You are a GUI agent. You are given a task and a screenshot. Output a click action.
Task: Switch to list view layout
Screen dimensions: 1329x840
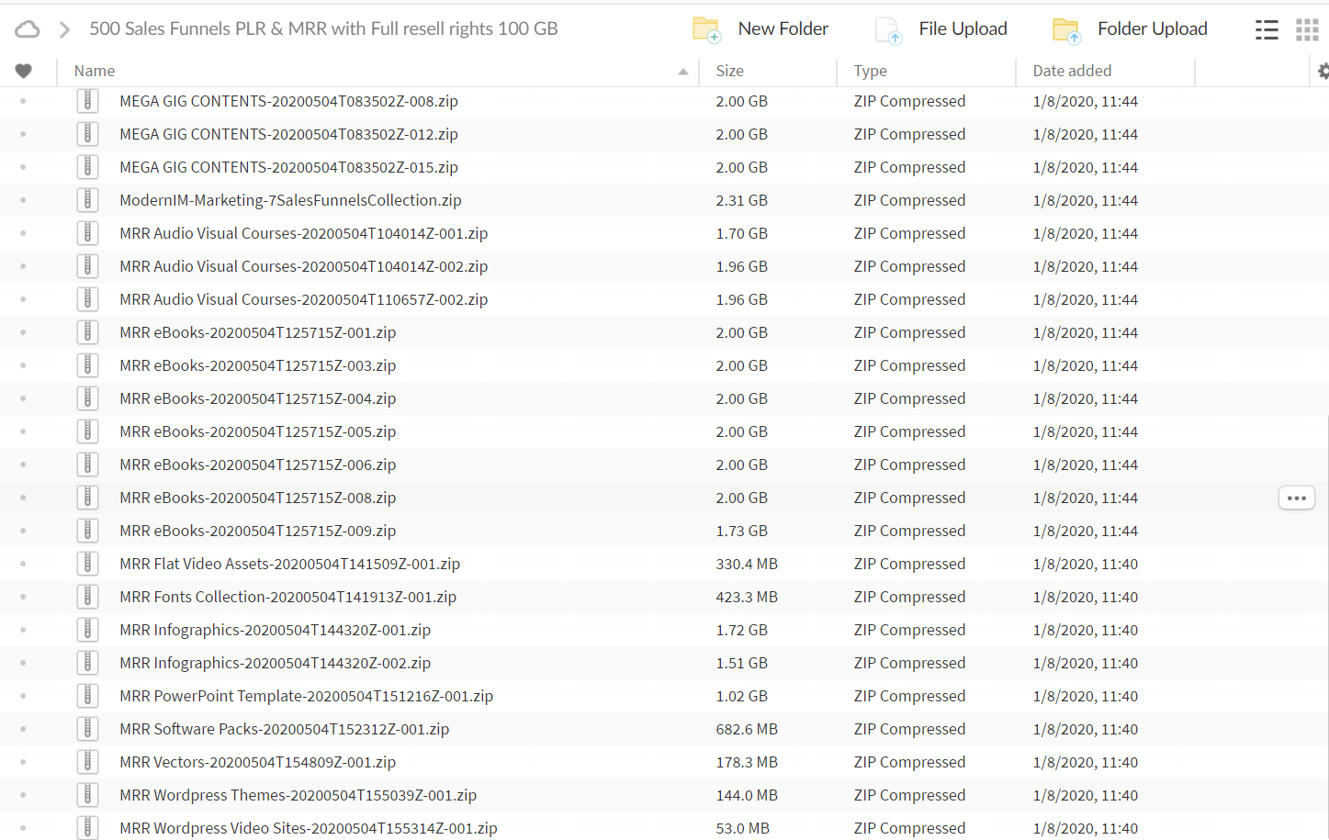pos(1267,30)
